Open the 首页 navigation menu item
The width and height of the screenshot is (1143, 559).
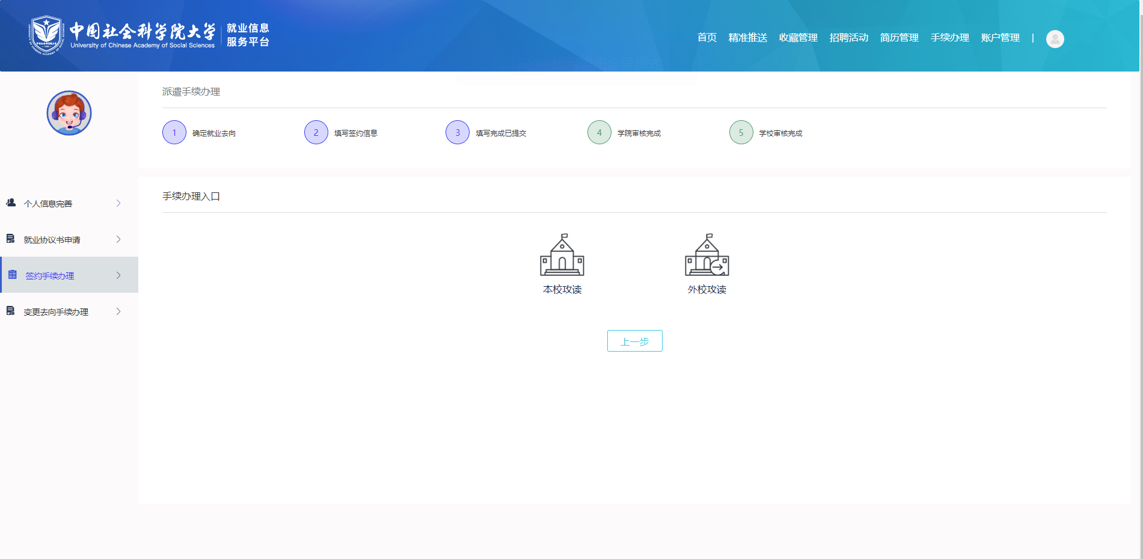pos(706,38)
